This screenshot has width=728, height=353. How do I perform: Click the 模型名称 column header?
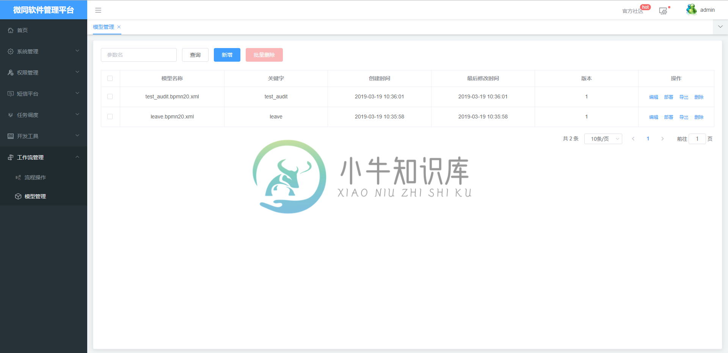click(172, 78)
